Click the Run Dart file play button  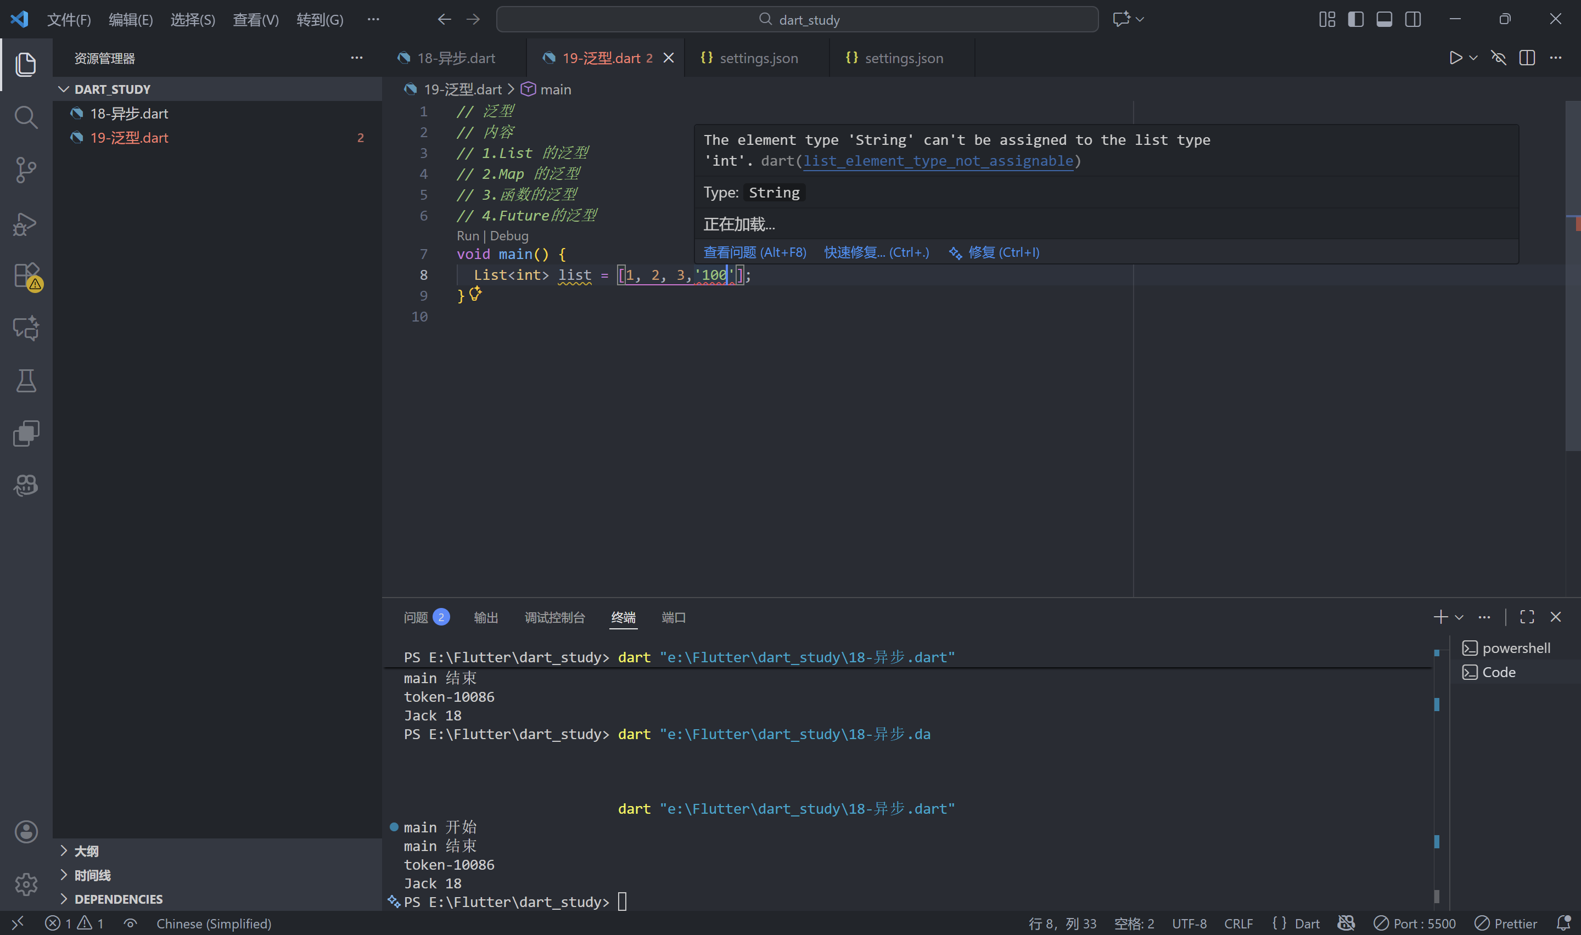(x=1455, y=58)
